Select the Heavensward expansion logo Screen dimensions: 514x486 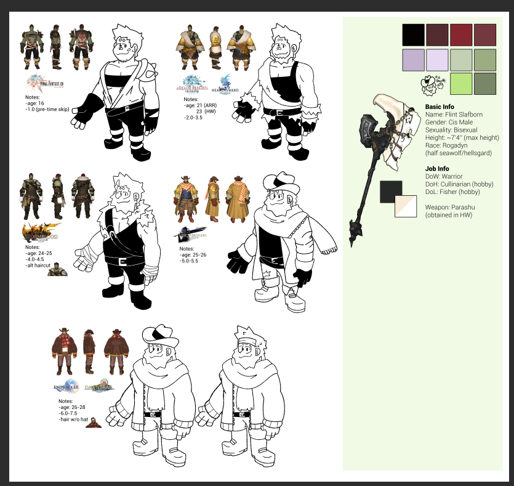coord(231,84)
